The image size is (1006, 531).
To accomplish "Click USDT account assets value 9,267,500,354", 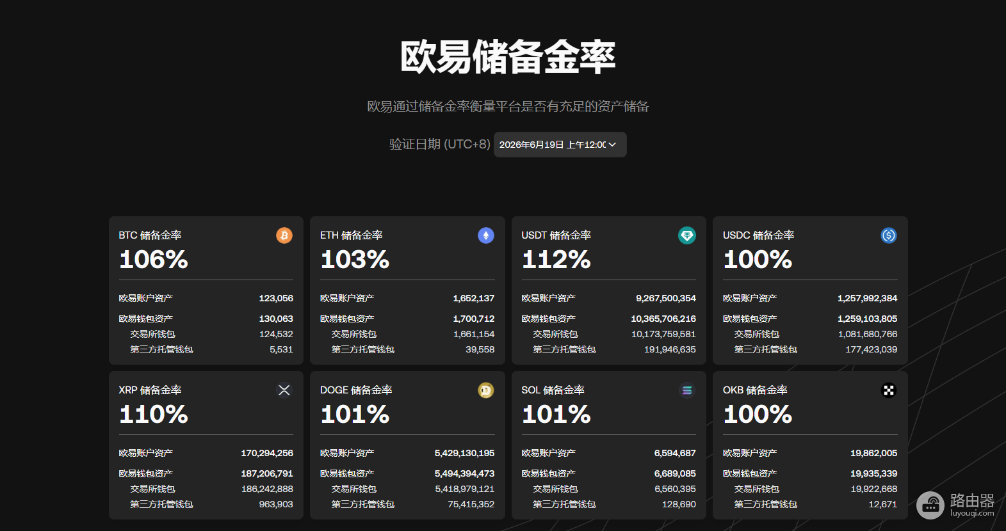I will pos(666,298).
